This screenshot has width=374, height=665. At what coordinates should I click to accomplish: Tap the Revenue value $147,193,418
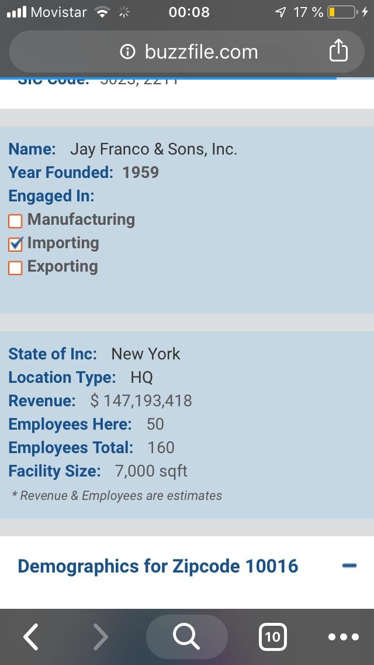coord(141,401)
